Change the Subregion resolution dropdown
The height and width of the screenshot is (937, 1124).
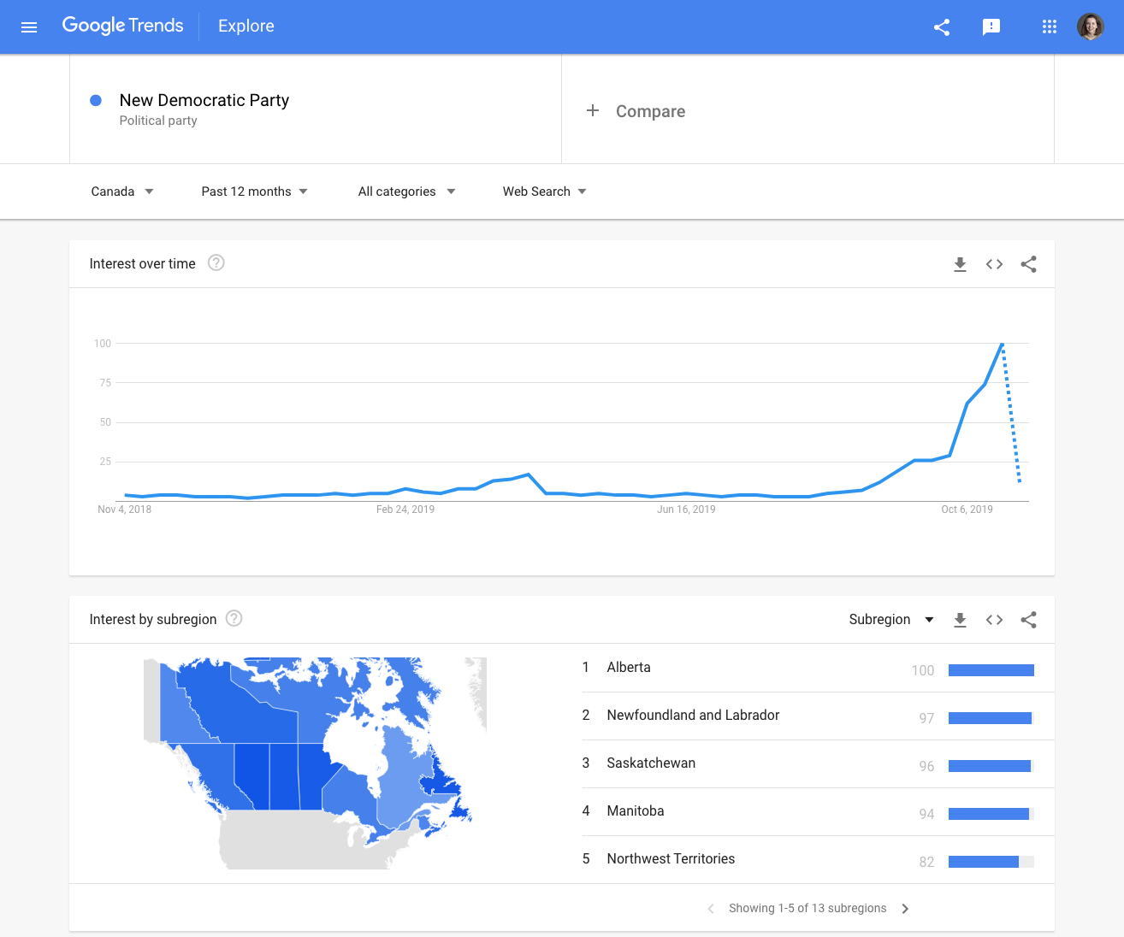(x=890, y=620)
